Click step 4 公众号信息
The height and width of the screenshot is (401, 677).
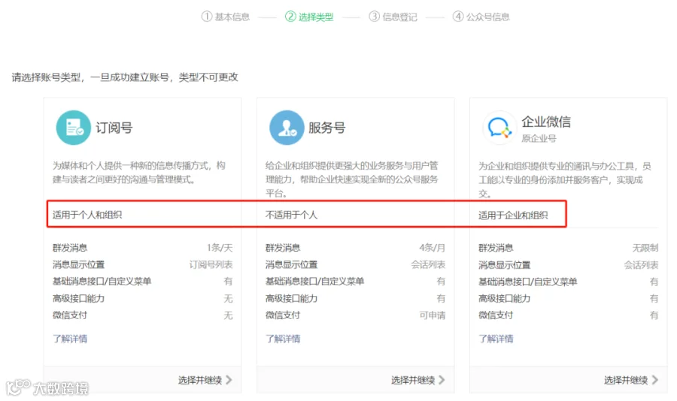[481, 17]
